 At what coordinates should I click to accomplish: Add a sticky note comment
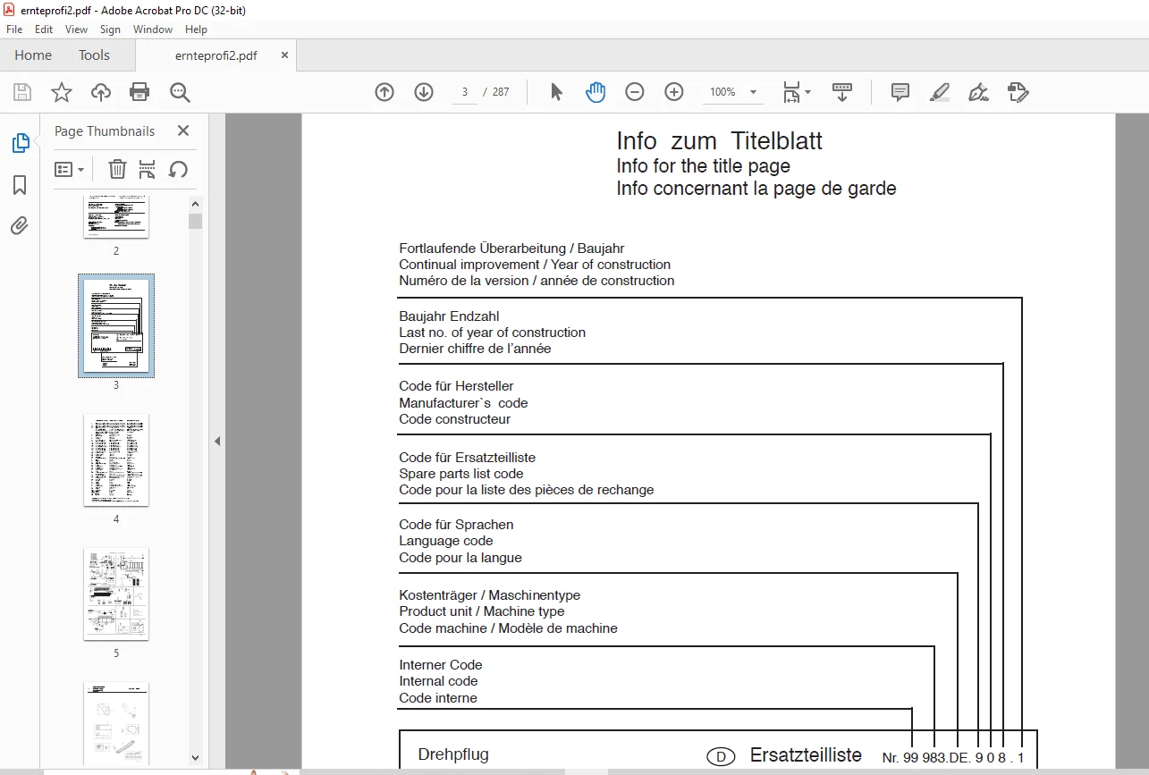(x=900, y=92)
